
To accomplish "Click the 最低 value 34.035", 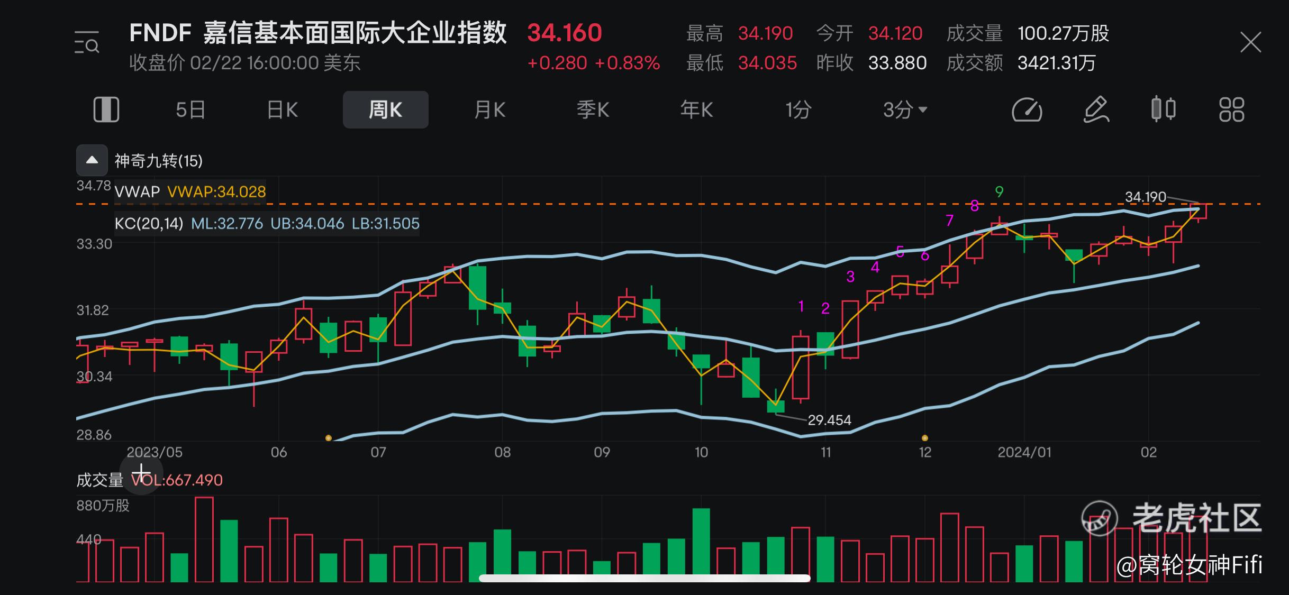I will 767,63.
